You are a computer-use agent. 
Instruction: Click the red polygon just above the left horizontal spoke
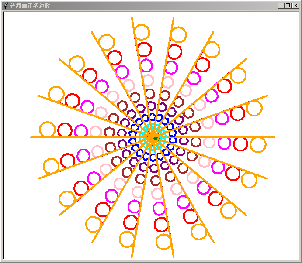tap(65, 130)
